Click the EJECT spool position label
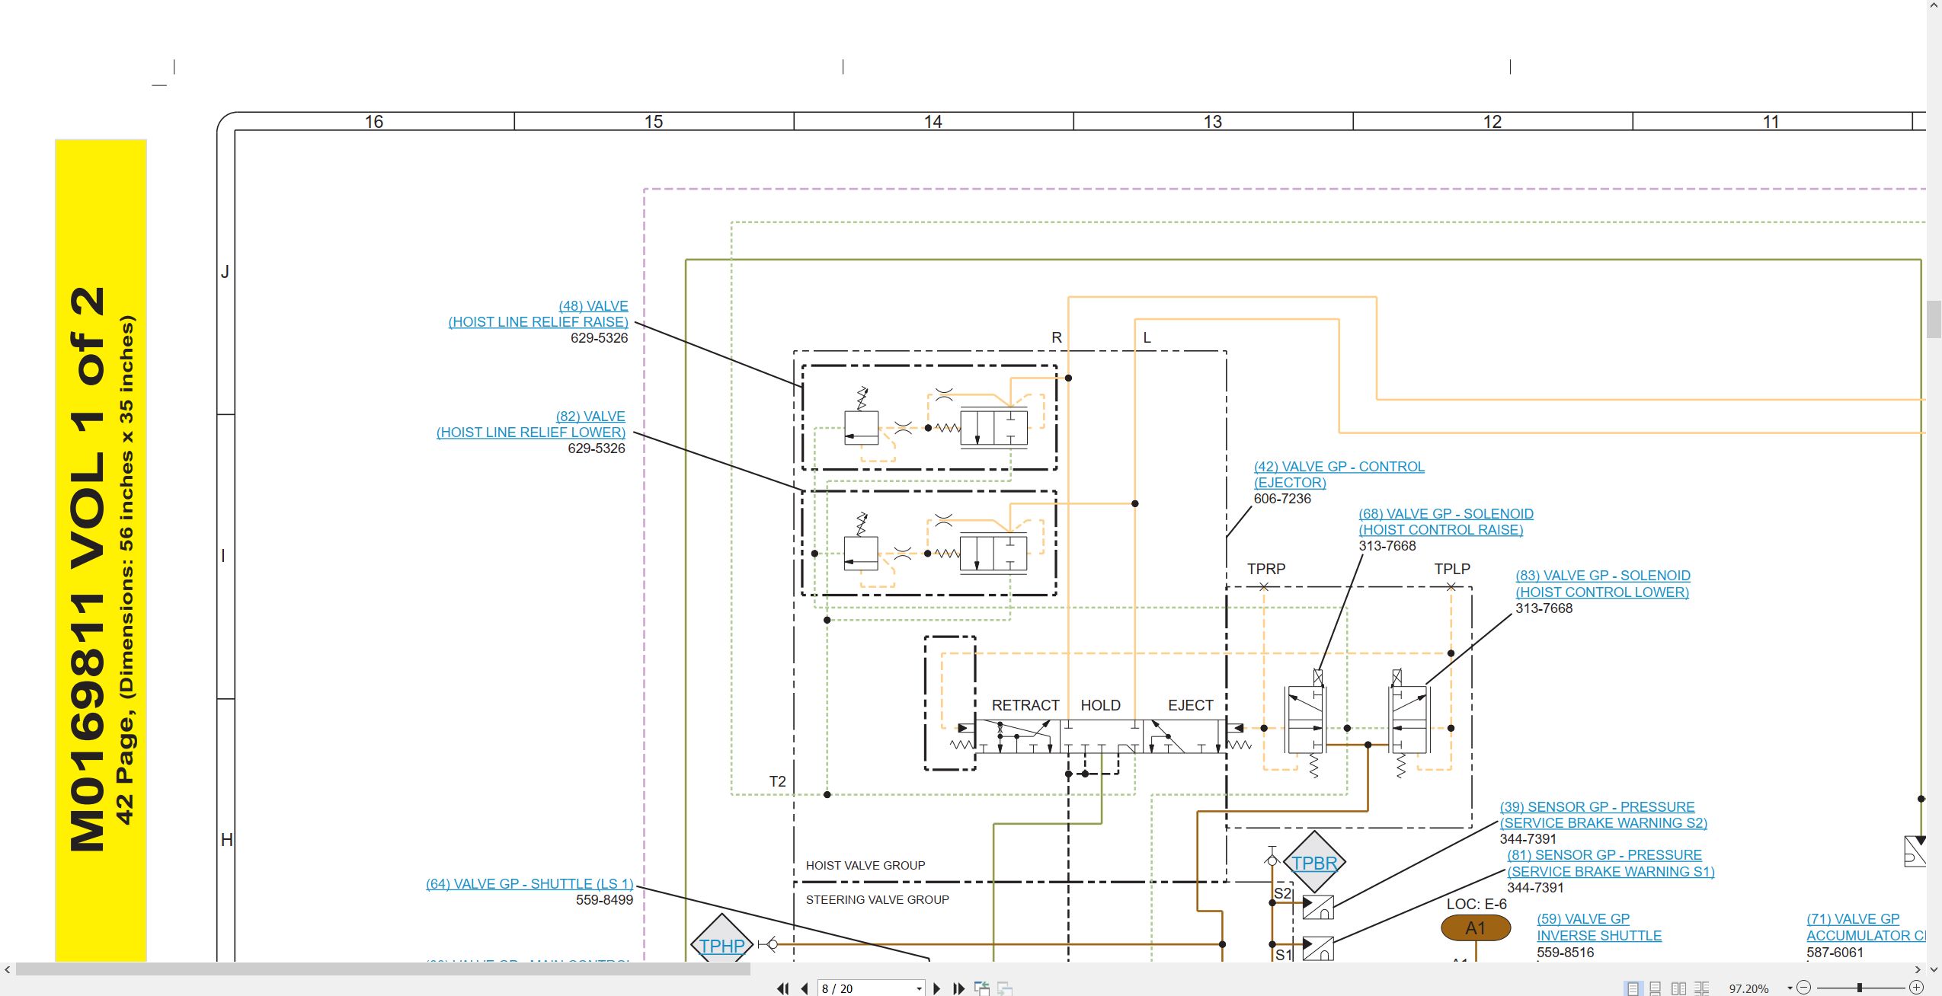1942x996 pixels. (1190, 706)
